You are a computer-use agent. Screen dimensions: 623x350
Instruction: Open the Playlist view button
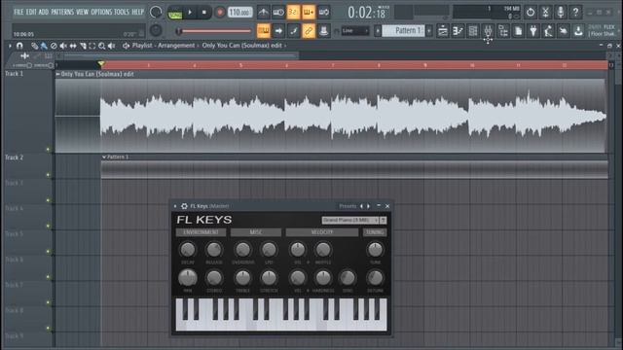pos(443,30)
